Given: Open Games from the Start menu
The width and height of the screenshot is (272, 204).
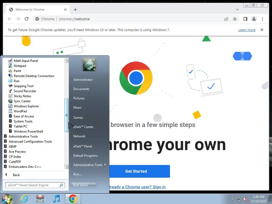Looking at the screenshot, I should pyautogui.click(x=78, y=118).
